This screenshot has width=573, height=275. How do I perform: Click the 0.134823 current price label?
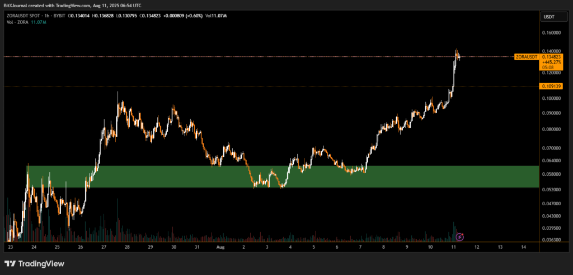point(551,56)
